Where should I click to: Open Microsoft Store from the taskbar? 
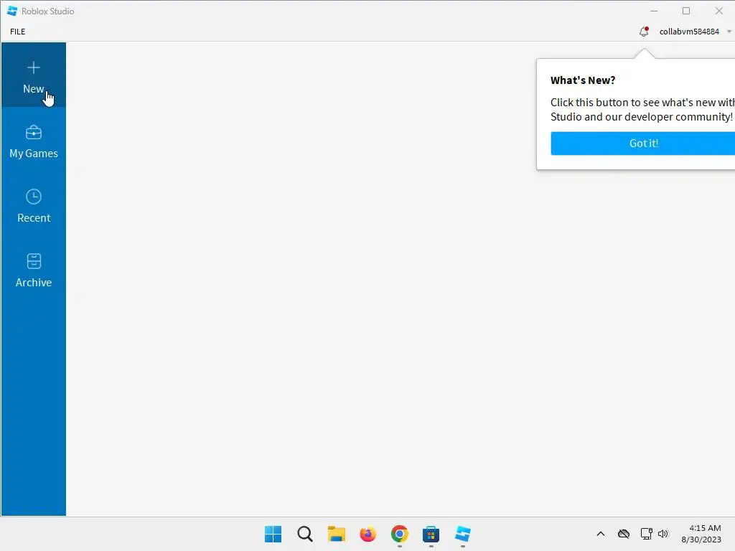point(431,534)
